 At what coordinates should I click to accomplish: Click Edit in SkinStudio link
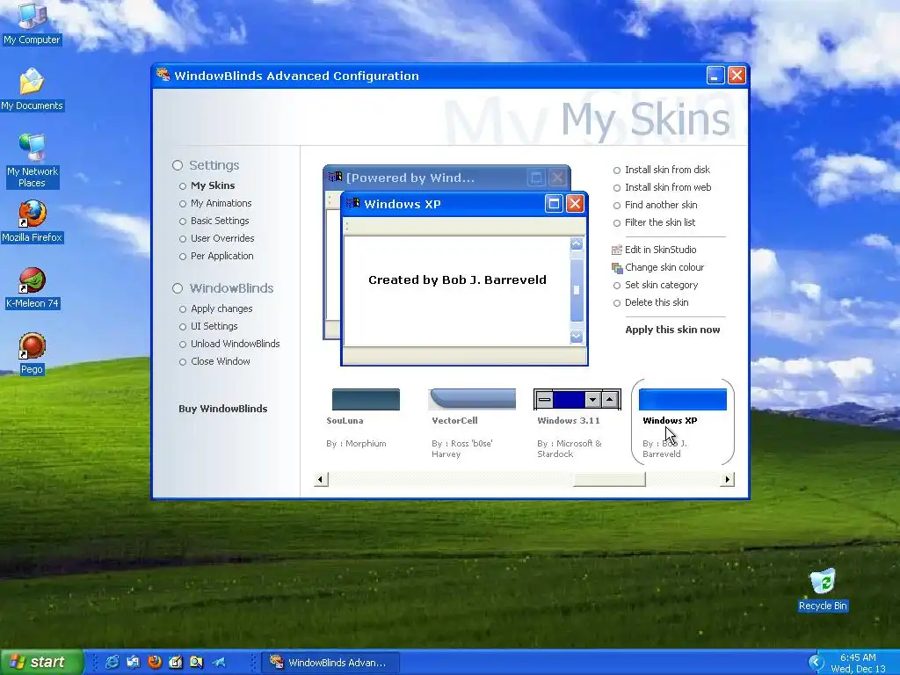(x=660, y=250)
